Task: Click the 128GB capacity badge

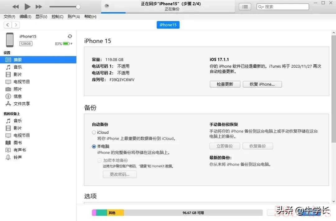Action: 26,43
